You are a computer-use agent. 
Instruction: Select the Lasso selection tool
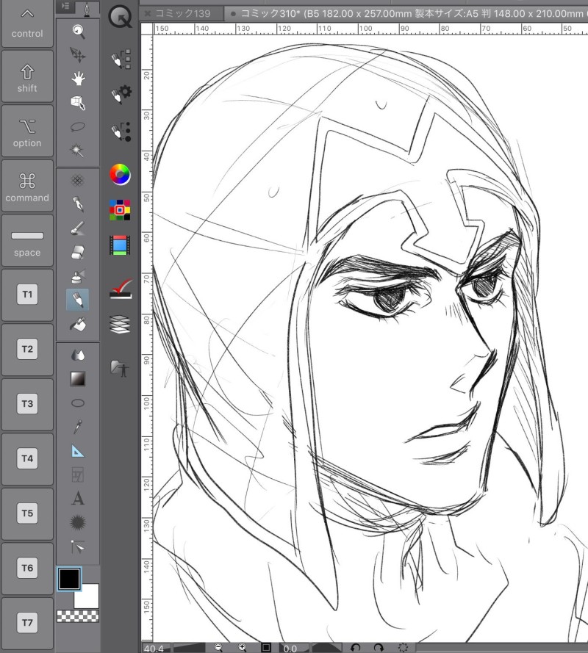pyautogui.click(x=78, y=126)
